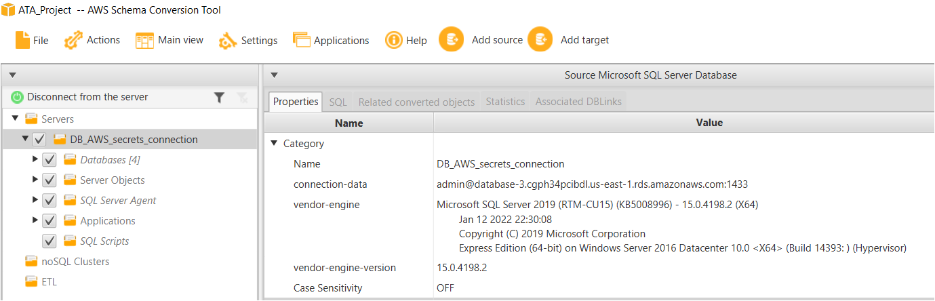Click the Add target icon
Screen dimensions: 935x301
click(540, 39)
